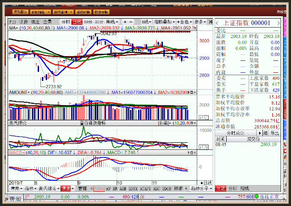
Task: Click the 管理 button at bottom
Action: point(82,188)
